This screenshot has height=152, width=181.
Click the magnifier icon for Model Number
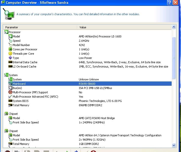pyautogui.click(x=10, y=45)
